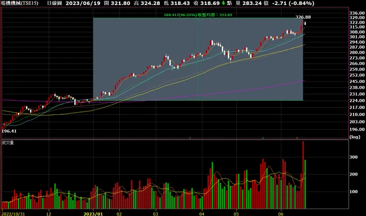The width and height of the screenshot is (366, 216).
Task: Click the change -2.71 (-0.84%) text
Action: click(293, 3)
